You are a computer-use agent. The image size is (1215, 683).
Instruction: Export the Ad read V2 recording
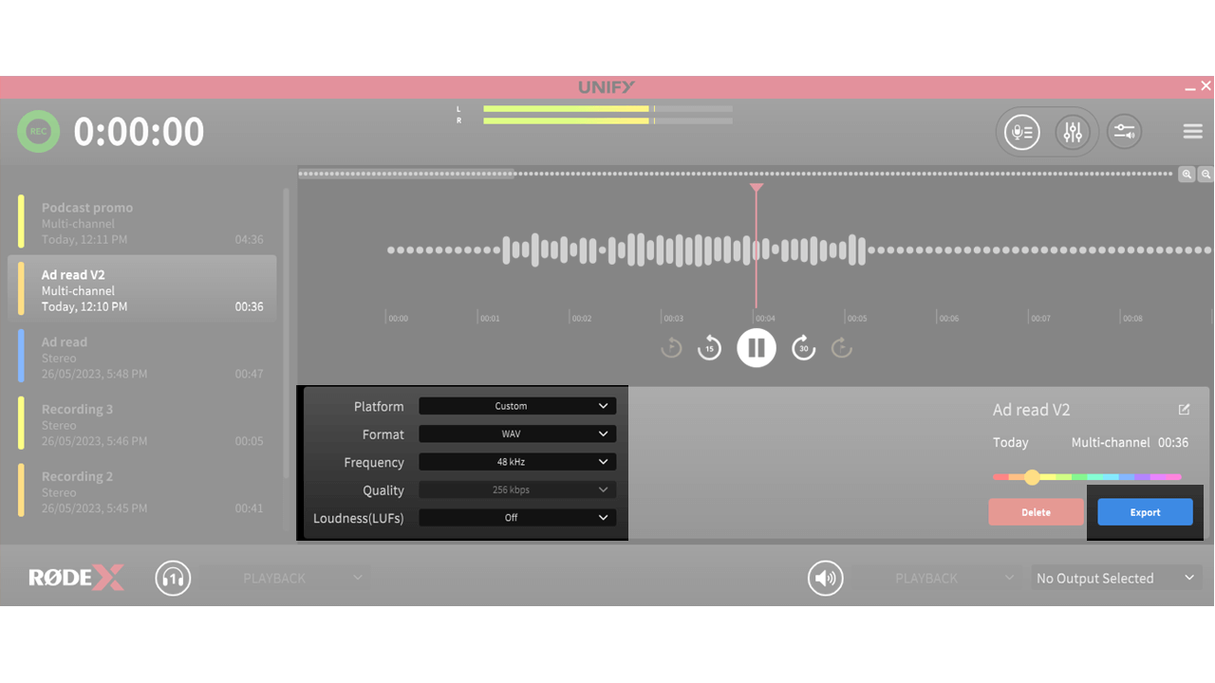pyautogui.click(x=1145, y=511)
